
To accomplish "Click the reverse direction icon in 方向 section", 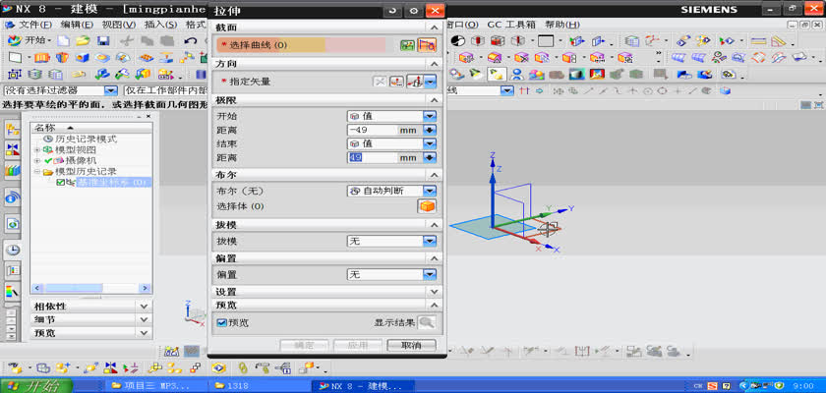I will (x=379, y=82).
